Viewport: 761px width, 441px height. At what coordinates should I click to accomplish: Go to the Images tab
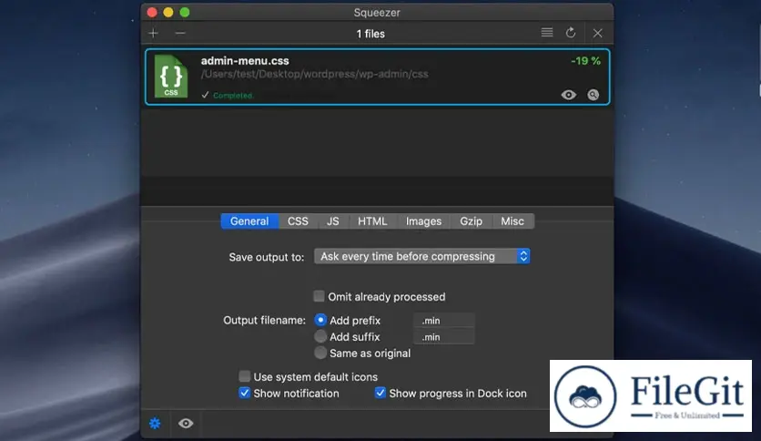click(x=423, y=221)
